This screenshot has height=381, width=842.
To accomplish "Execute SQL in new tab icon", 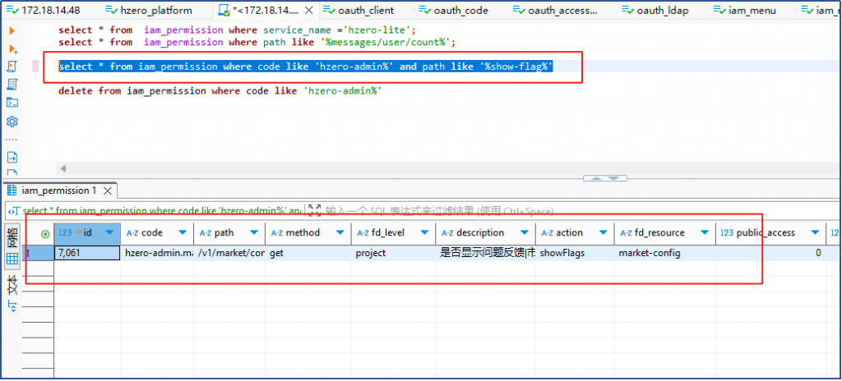I will click(12, 48).
